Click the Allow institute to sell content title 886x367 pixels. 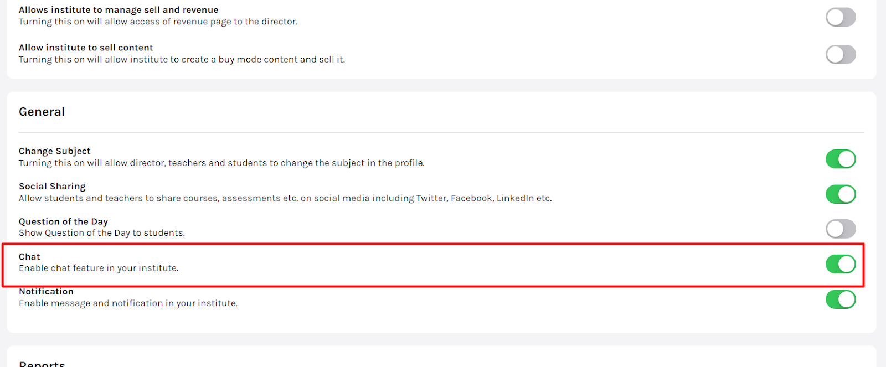click(86, 48)
